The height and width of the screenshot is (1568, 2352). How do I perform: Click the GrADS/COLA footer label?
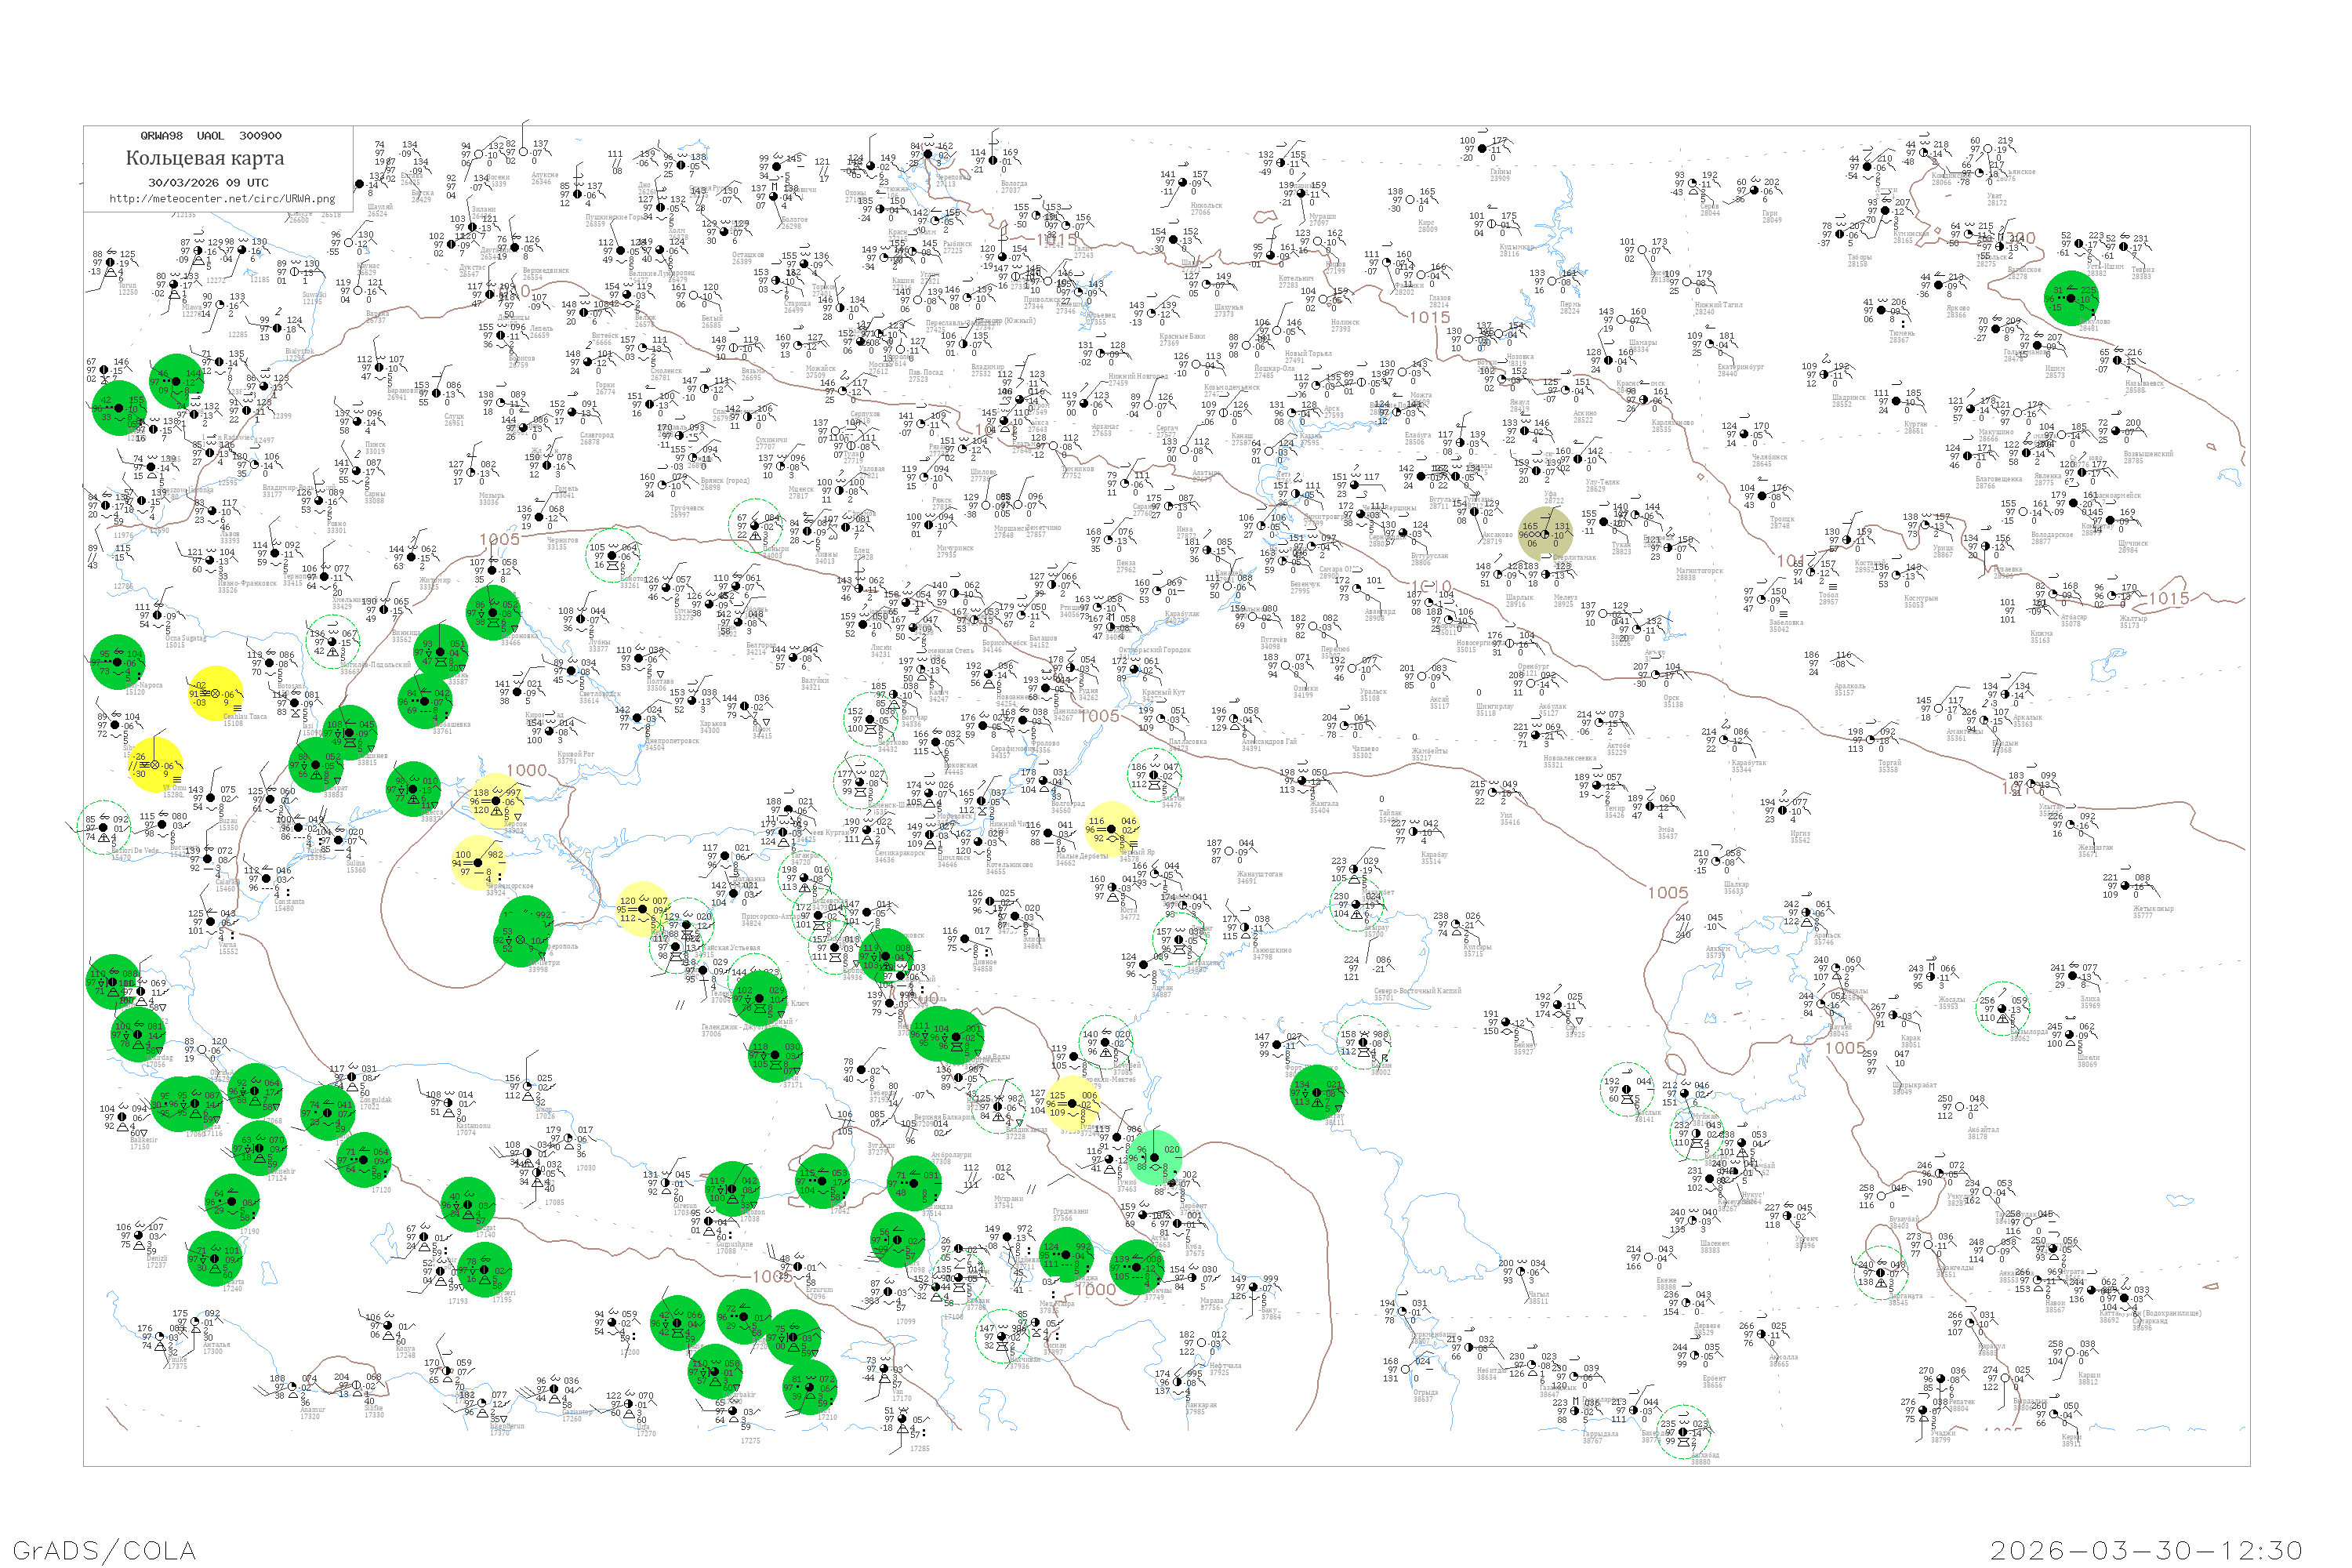pos(104,1550)
